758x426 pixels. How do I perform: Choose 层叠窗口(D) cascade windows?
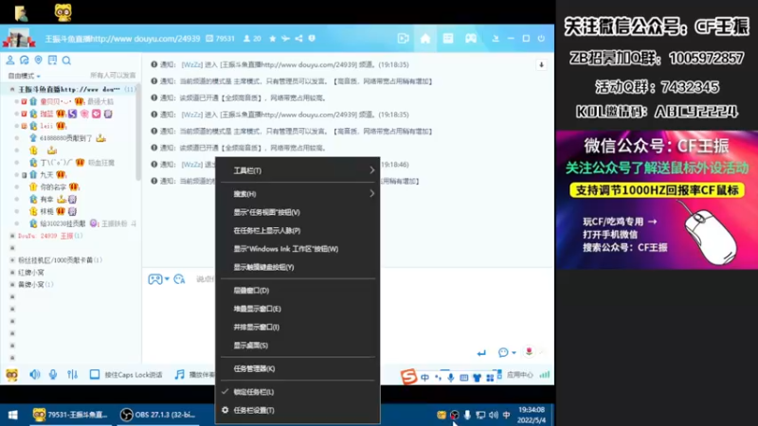click(x=298, y=291)
